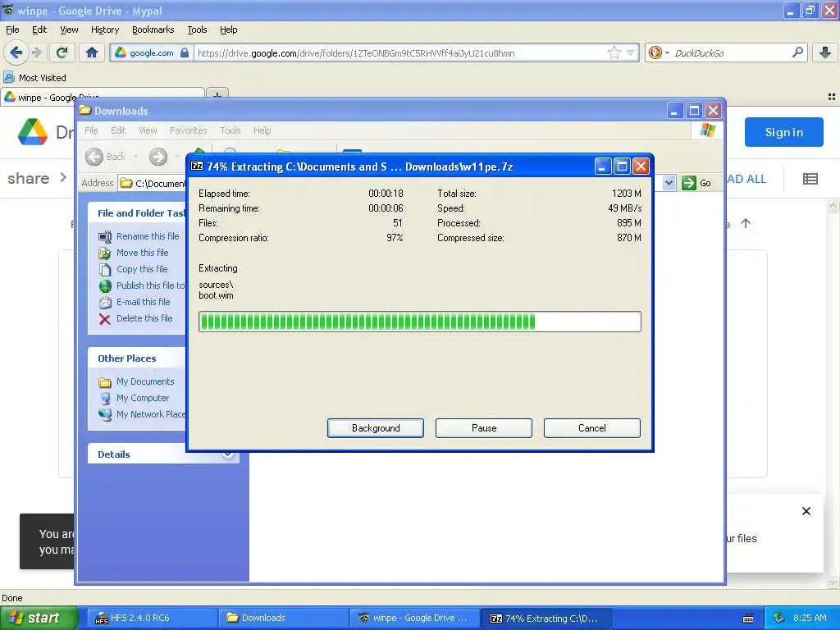Open File menu in Downloads window

[x=91, y=130]
